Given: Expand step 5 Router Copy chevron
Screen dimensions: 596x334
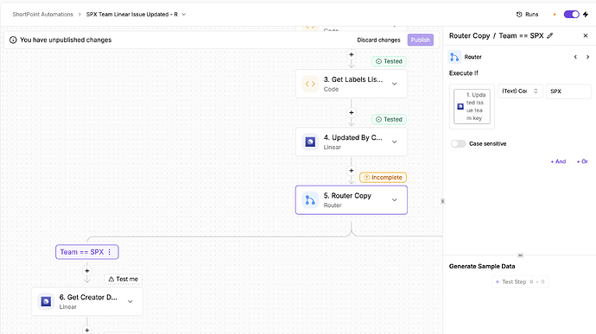Looking at the screenshot, I should pos(395,200).
